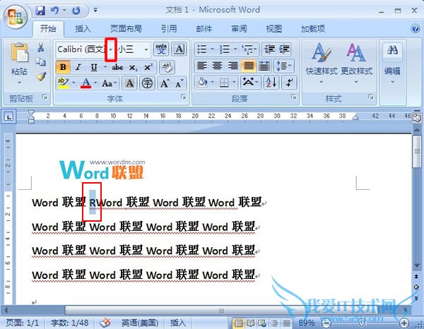424x329 pixels.
Task: Click the Office Button orb
Action: coord(15,17)
